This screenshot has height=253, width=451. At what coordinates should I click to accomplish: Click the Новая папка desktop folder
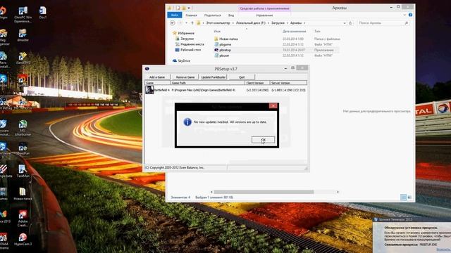pos(23,194)
